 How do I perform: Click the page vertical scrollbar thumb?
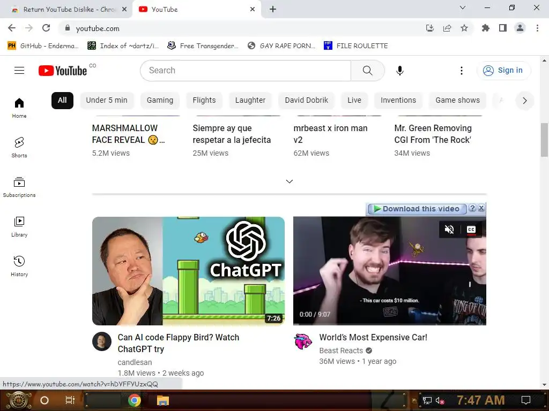pyautogui.click(x=545, y=140)
